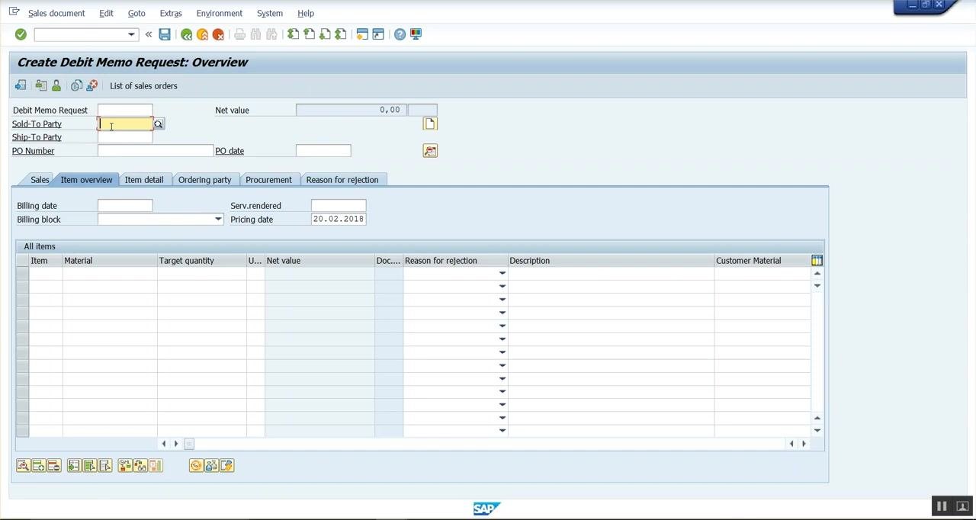
Task: Save the debit memo request
Action: pyautogui.click(x=165, y=34)
